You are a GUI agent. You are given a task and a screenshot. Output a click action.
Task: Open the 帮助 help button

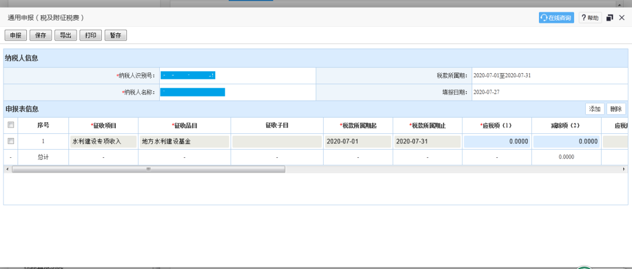pos(590,18)
